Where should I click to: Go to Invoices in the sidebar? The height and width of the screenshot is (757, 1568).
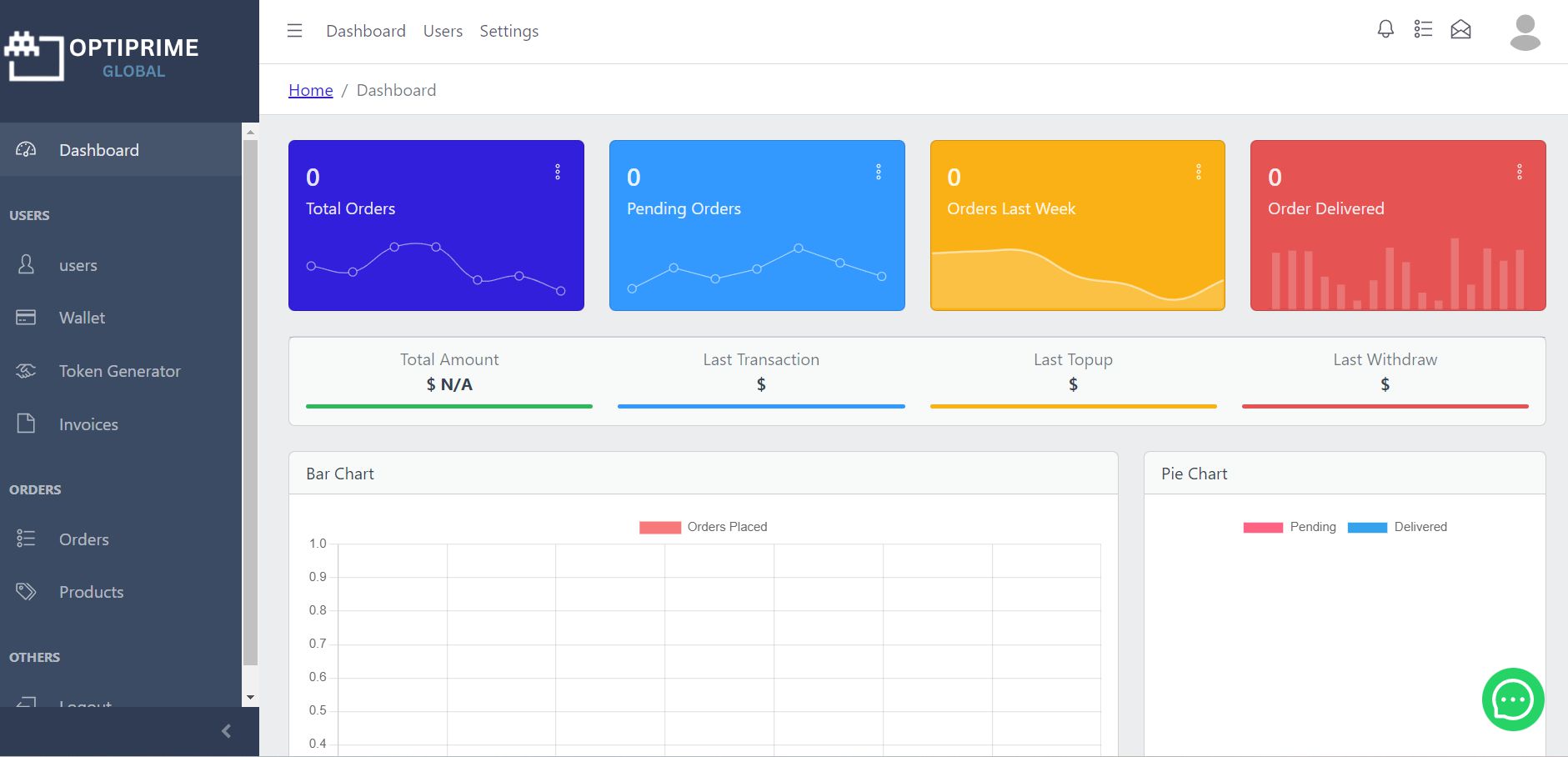click(88, 424)
